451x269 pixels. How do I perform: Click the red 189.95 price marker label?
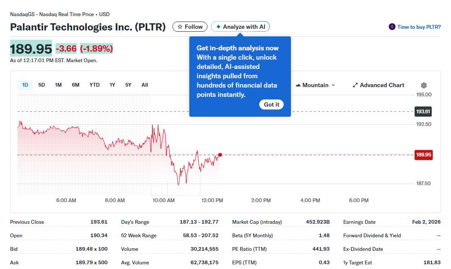[x=423, y=155]
